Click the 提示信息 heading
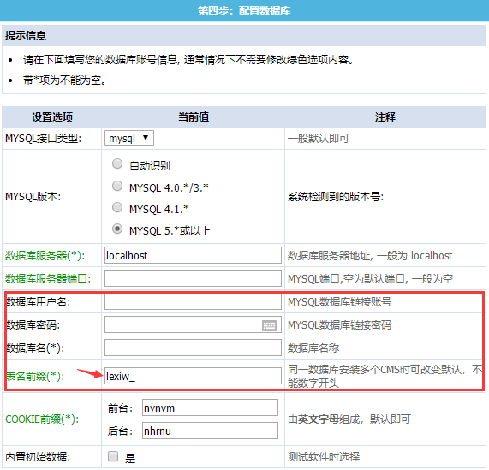This screenshot has width=489, height=470. click(x=26, y=36)
